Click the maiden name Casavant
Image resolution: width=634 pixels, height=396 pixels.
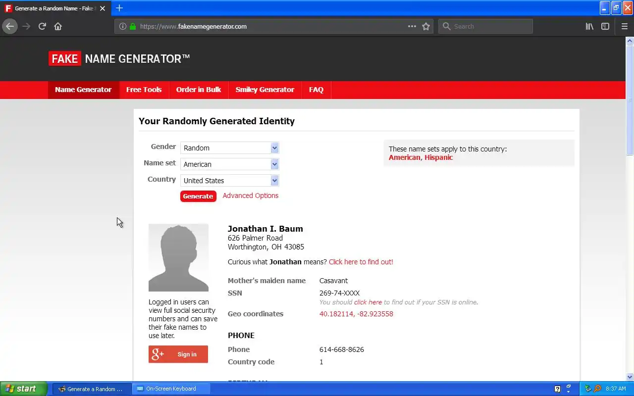[x=334, y=281]
